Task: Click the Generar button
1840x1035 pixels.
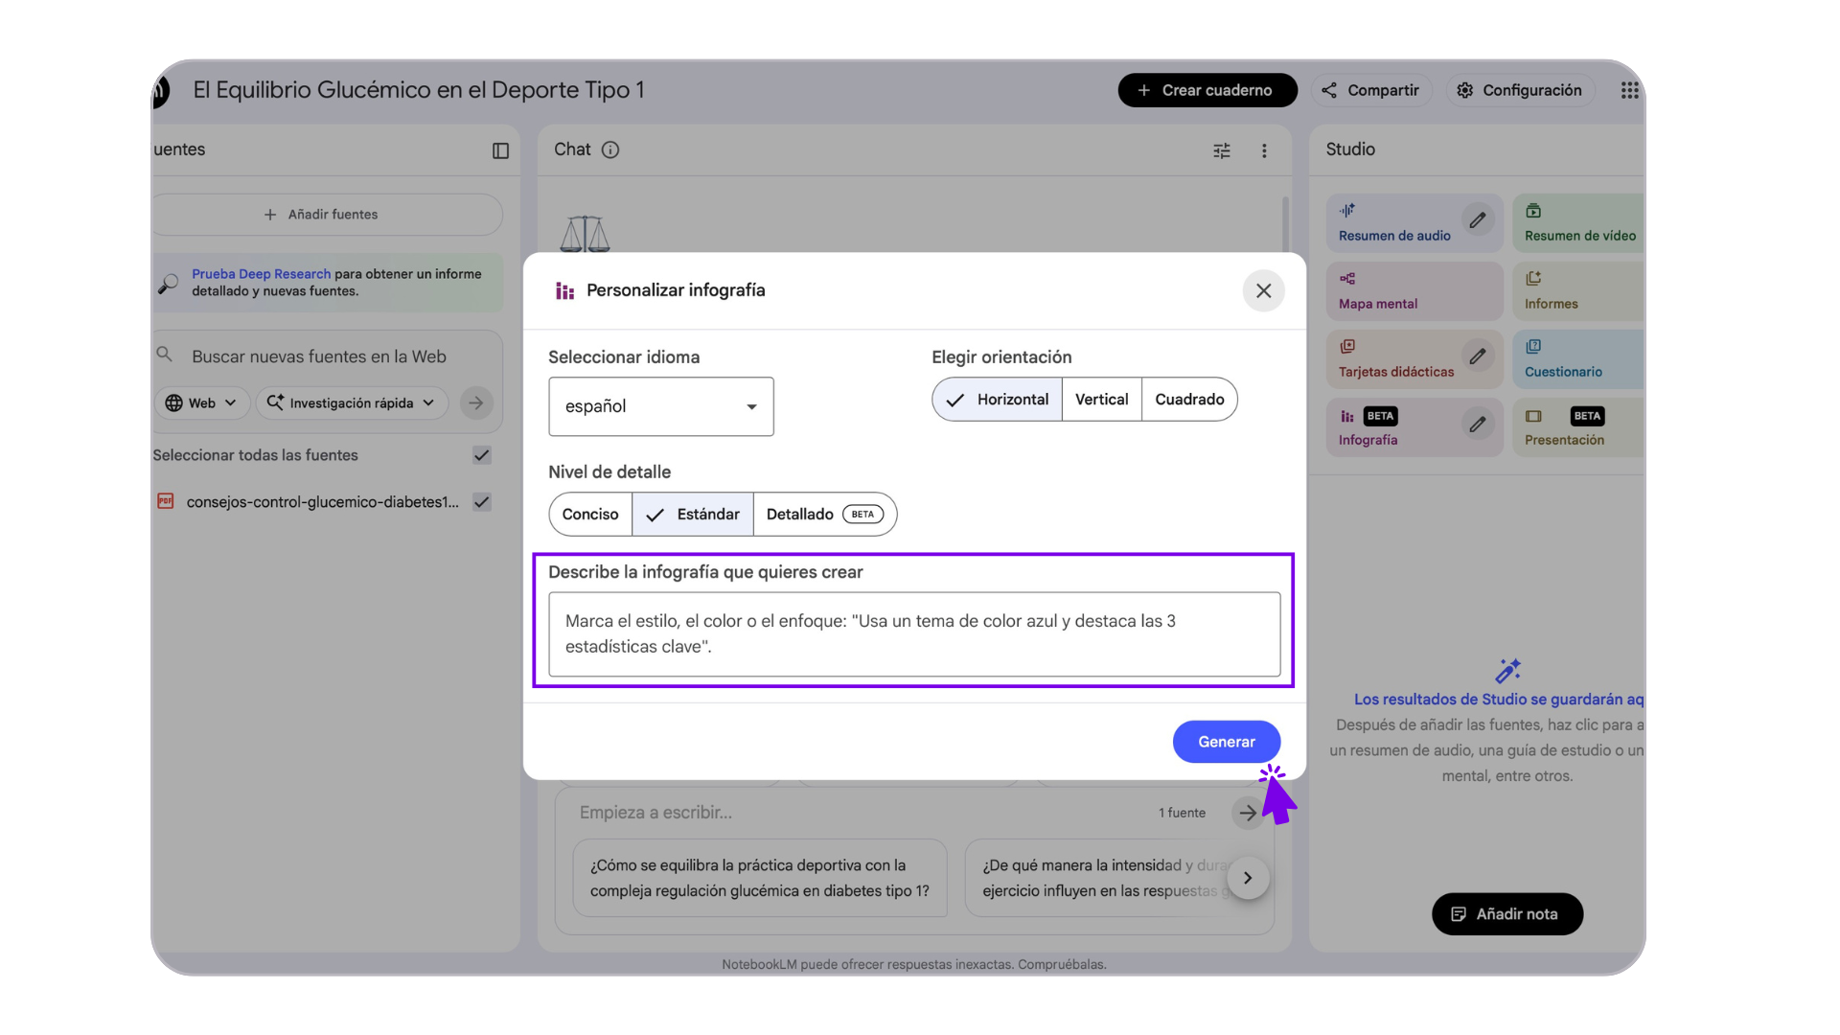Action: coord(1226,742)
